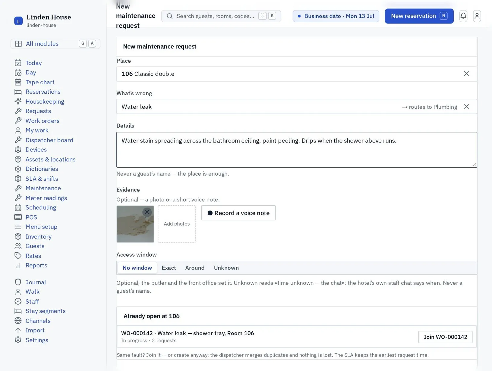Join work order WO-000142
Screen dimensions: 492x371
pos(445,337)
